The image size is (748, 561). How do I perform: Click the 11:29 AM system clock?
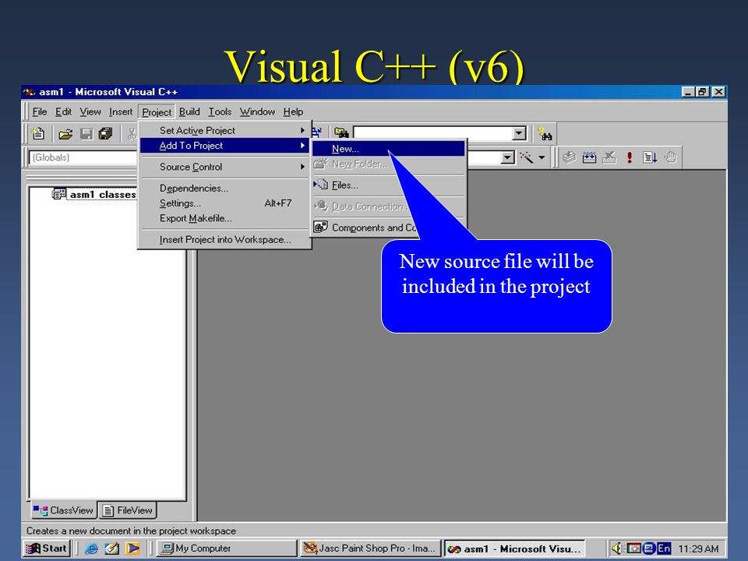pyautogui.click(x=698, y=549)
